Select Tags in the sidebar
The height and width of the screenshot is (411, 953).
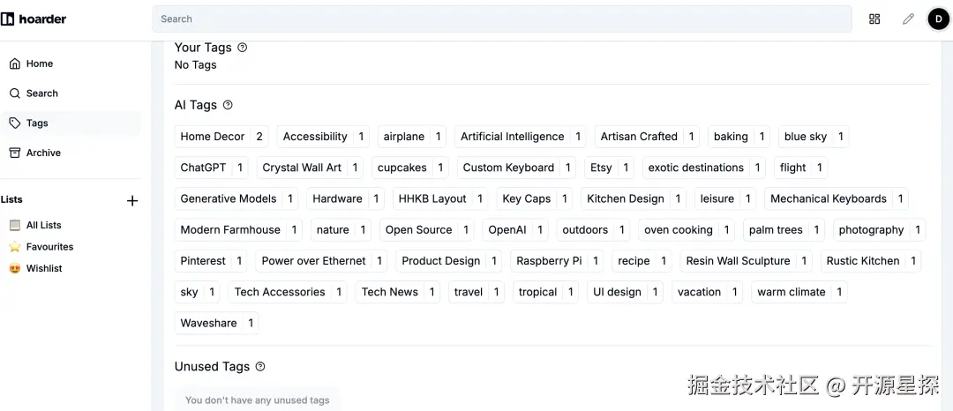point(37,123)
